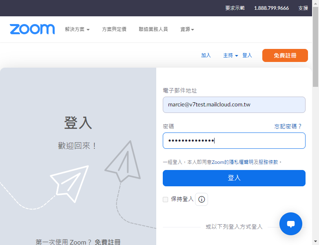Expand the 解決方案 dropdown menu
The height and width of the screenshot is (245, 319).
pos(77,29)
